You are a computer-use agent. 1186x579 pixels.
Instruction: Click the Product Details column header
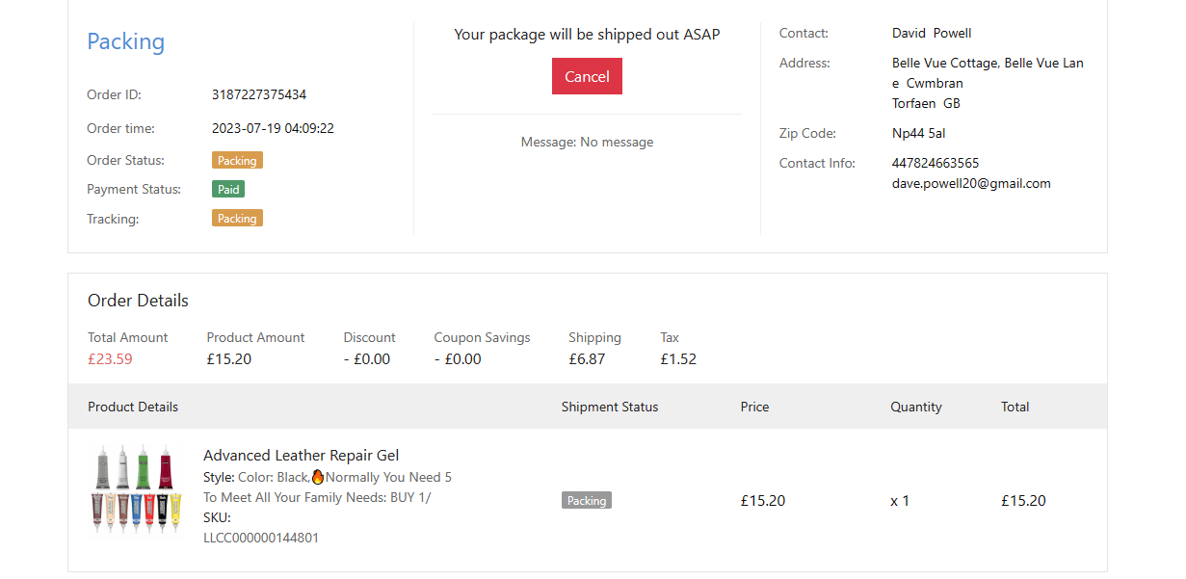[x=133, y=407]
